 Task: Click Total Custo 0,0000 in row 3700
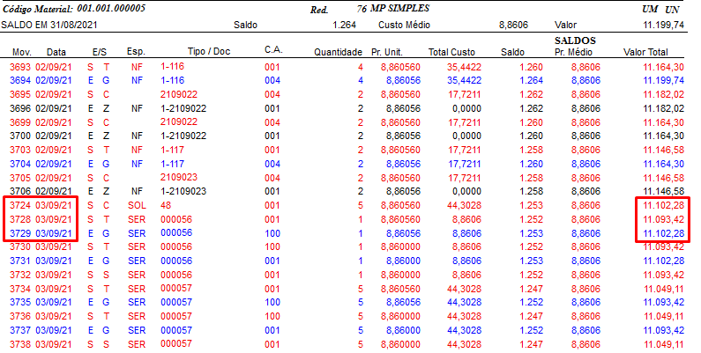tap(466, 136)
